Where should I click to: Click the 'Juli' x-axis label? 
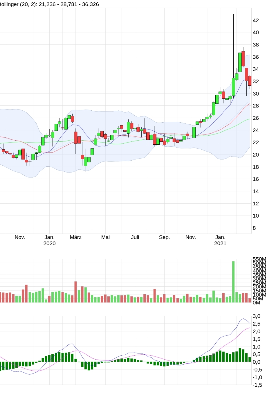click(135, 237)
